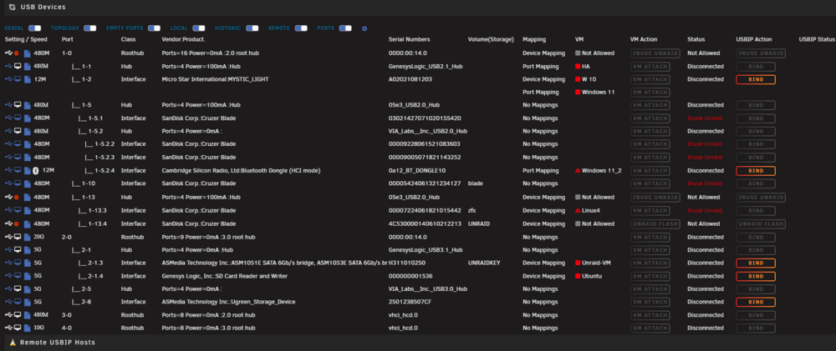Click the USB icon on port 2-0 row
The image size is (836, 351).
pyautogui.click(x=8, y=237)
